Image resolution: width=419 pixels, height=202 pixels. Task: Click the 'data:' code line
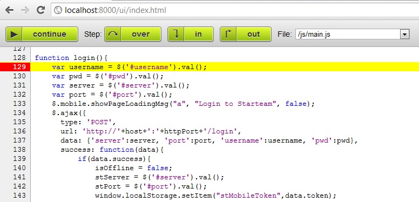point(209,140)
